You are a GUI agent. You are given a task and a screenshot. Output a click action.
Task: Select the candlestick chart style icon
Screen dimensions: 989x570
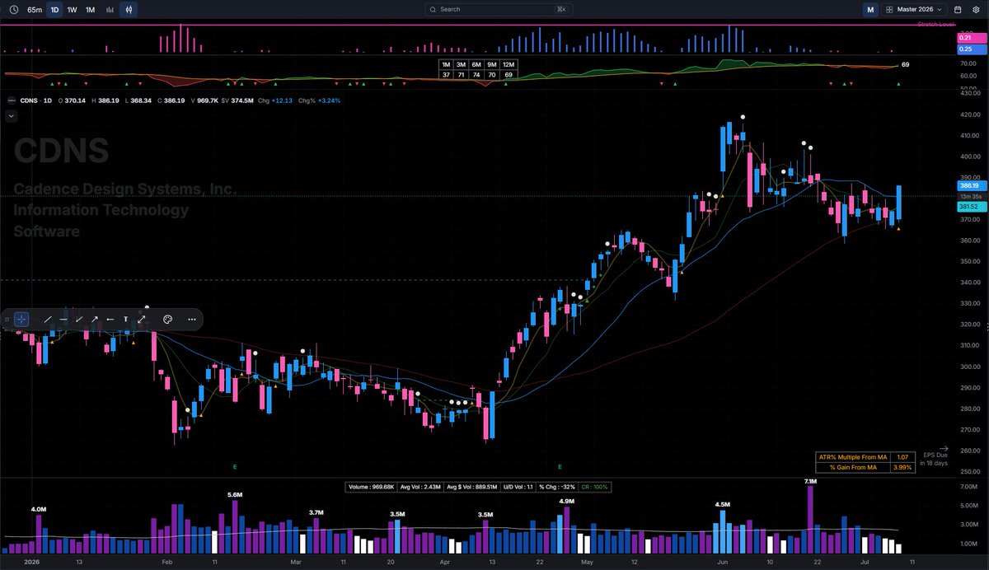[x=129, y=10]
